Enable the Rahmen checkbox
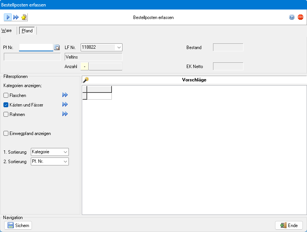The width and height of the screenshot is (307, 232). [6, 114]
